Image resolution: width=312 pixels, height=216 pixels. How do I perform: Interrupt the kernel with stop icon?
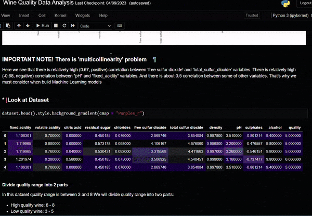click(56, 25)
